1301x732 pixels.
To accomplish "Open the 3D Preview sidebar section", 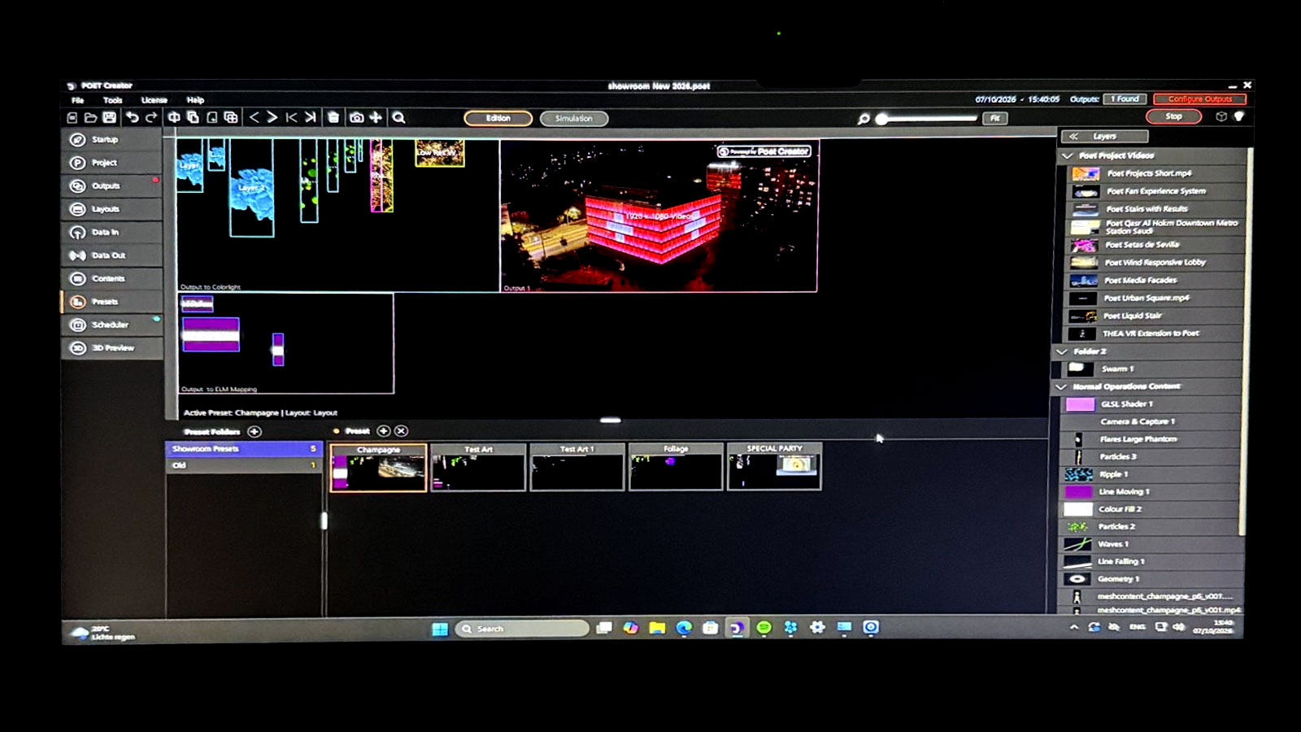I will pos(112,347).
